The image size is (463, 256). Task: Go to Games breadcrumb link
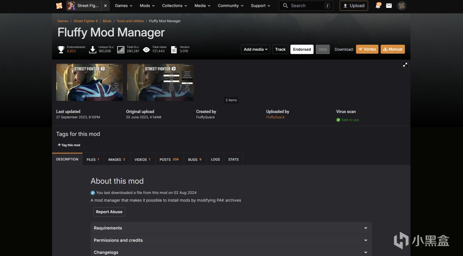63,21
